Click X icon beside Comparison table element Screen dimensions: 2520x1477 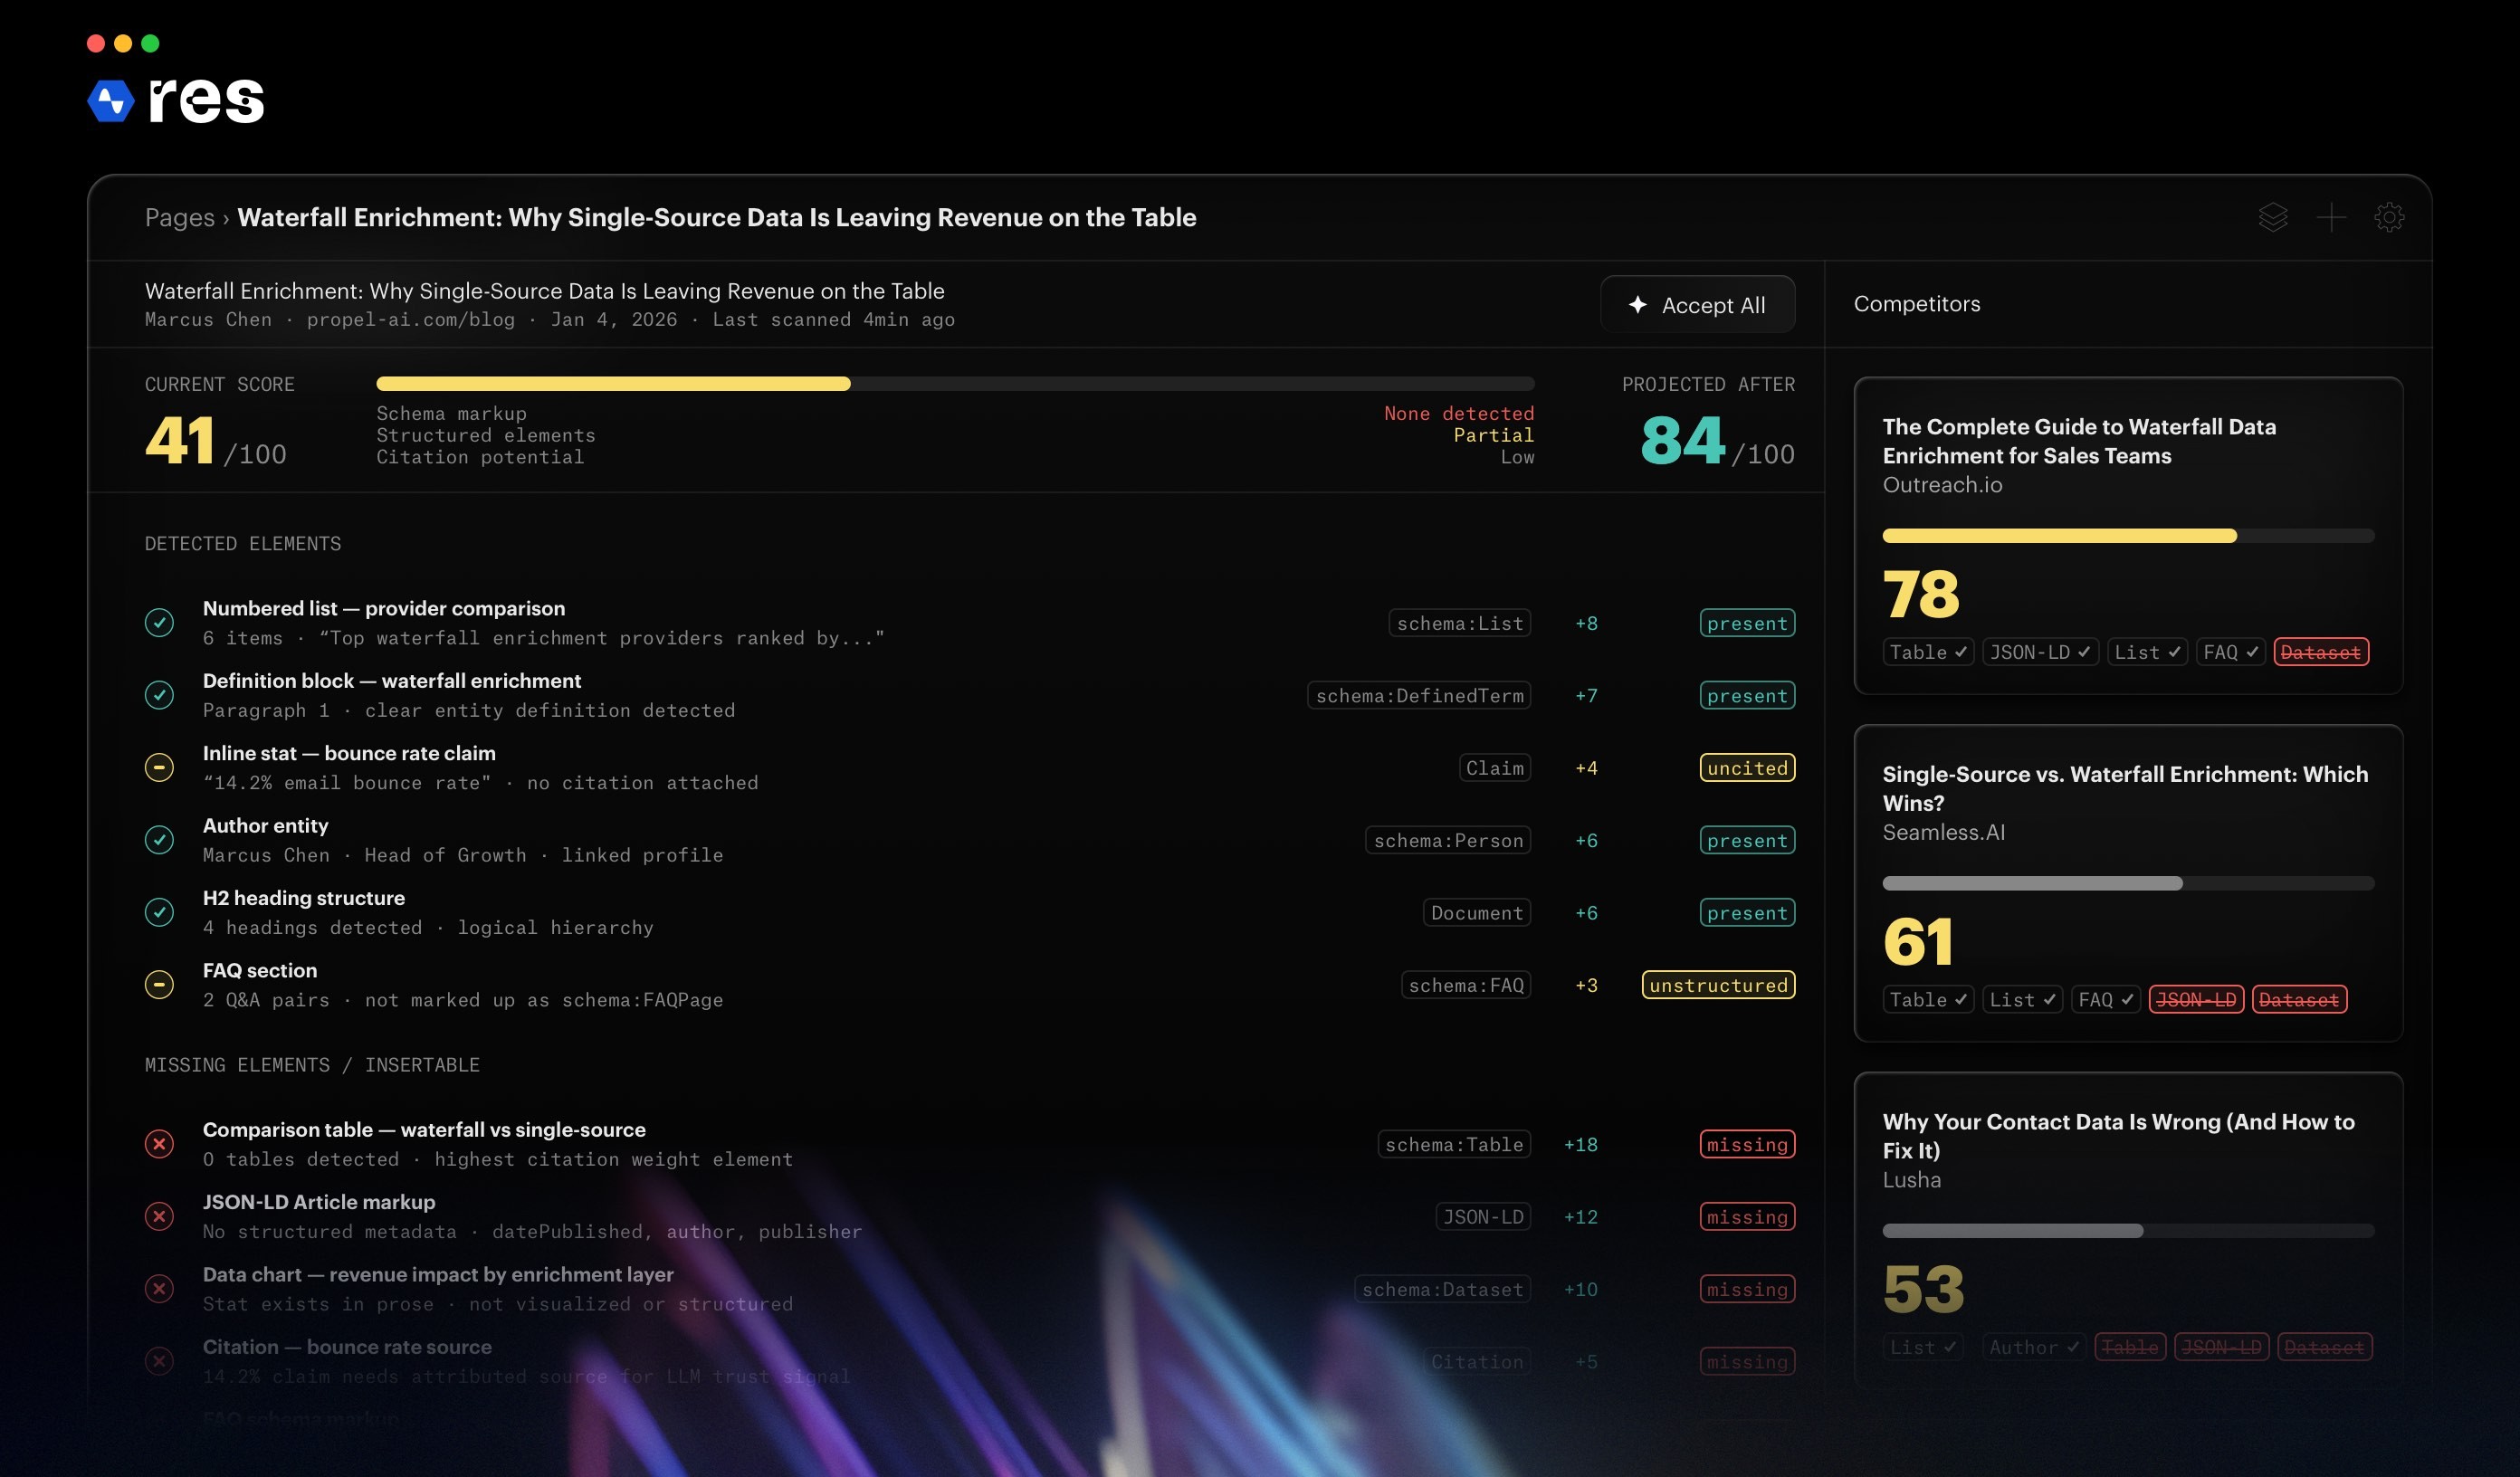[159, 1143]
